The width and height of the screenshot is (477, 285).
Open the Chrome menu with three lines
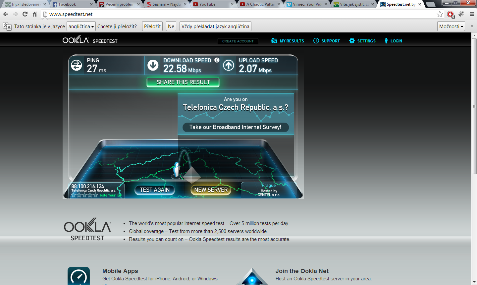point(472,14)
